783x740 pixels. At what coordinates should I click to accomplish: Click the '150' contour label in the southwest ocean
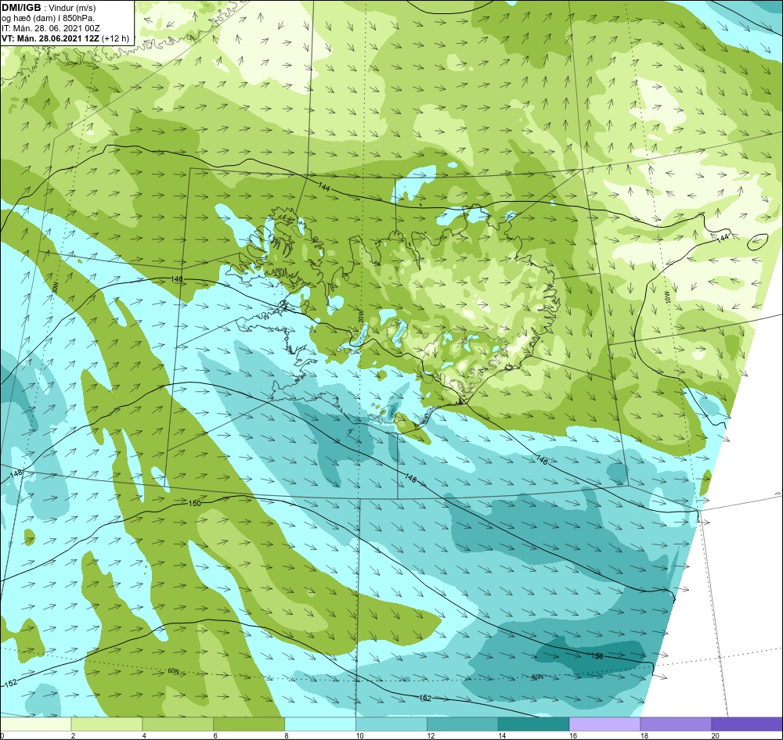pyautogui.click(x=195, y=503)
